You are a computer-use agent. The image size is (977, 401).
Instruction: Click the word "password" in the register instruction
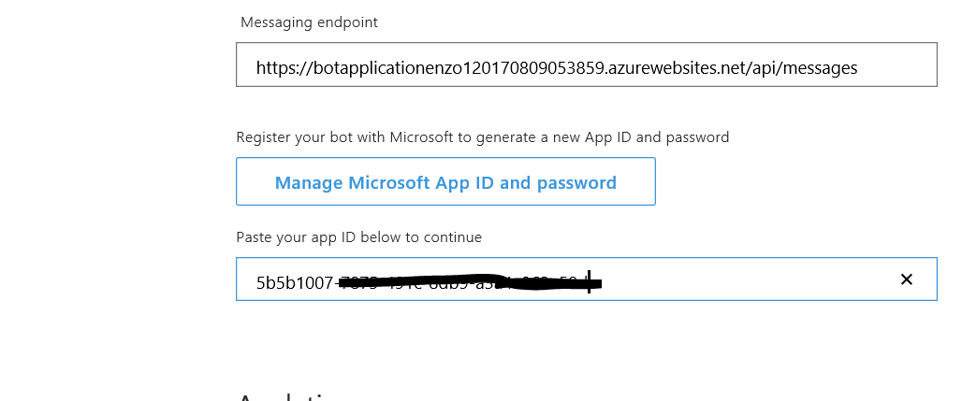(x=697, y=137)
